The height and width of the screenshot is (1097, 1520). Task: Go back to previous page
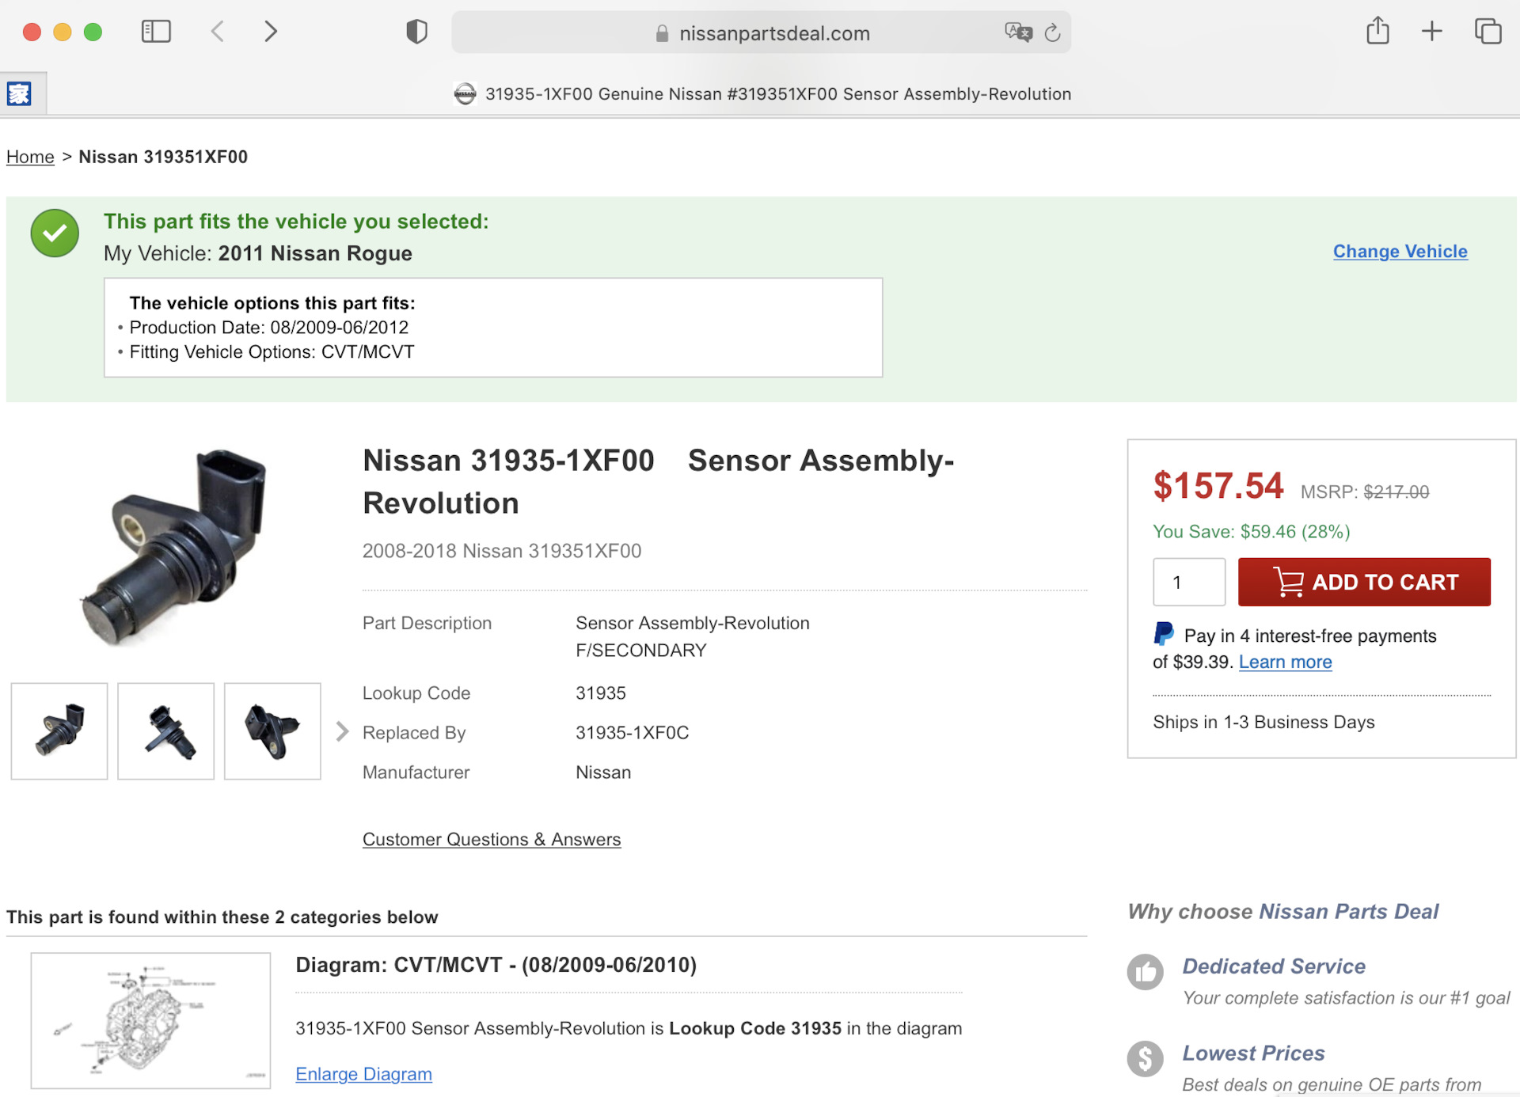pyautogui.click(x=218, y=32)
